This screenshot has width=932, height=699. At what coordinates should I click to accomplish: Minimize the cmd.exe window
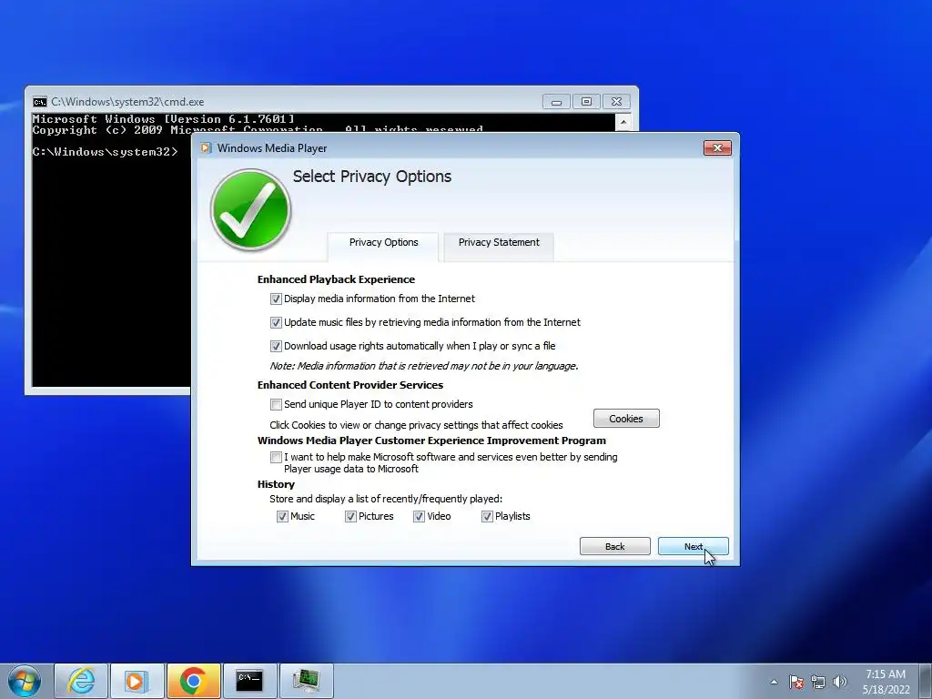pyautogui.click(x=556, y=102)
